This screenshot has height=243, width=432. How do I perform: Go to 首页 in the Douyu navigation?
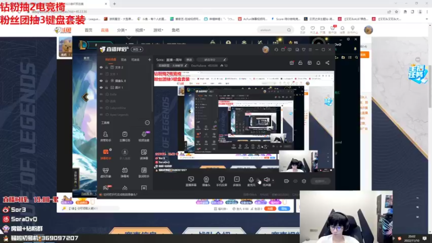tap(89, 30)
